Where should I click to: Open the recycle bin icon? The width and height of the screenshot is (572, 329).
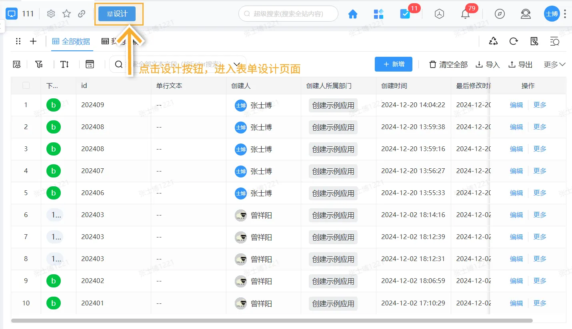point(493,41)
